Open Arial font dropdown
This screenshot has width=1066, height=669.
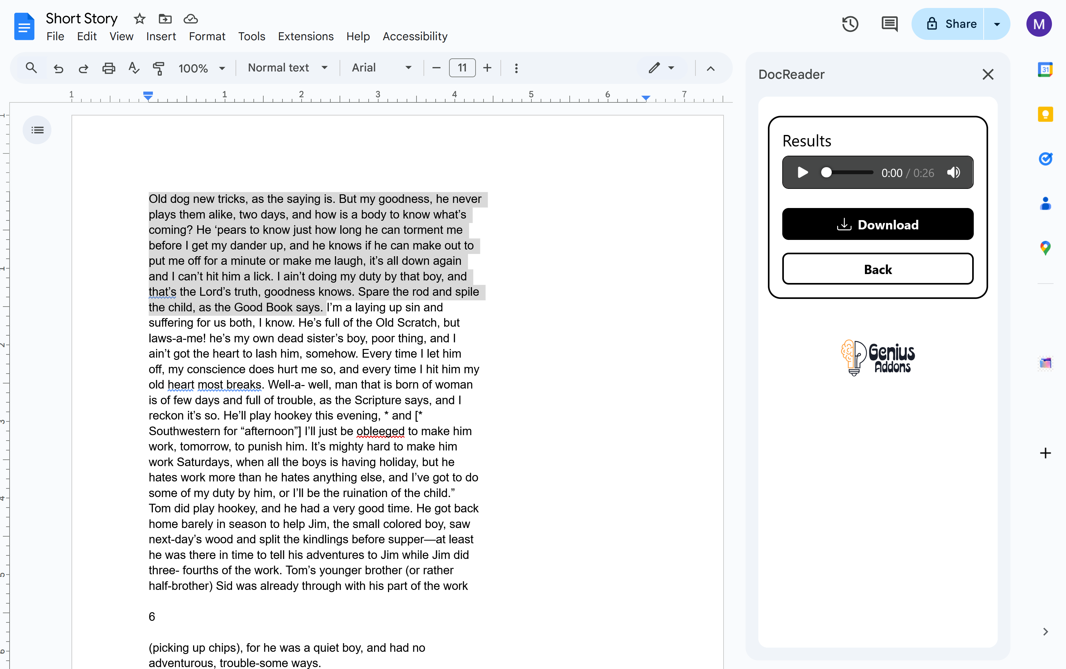point(381,68)
